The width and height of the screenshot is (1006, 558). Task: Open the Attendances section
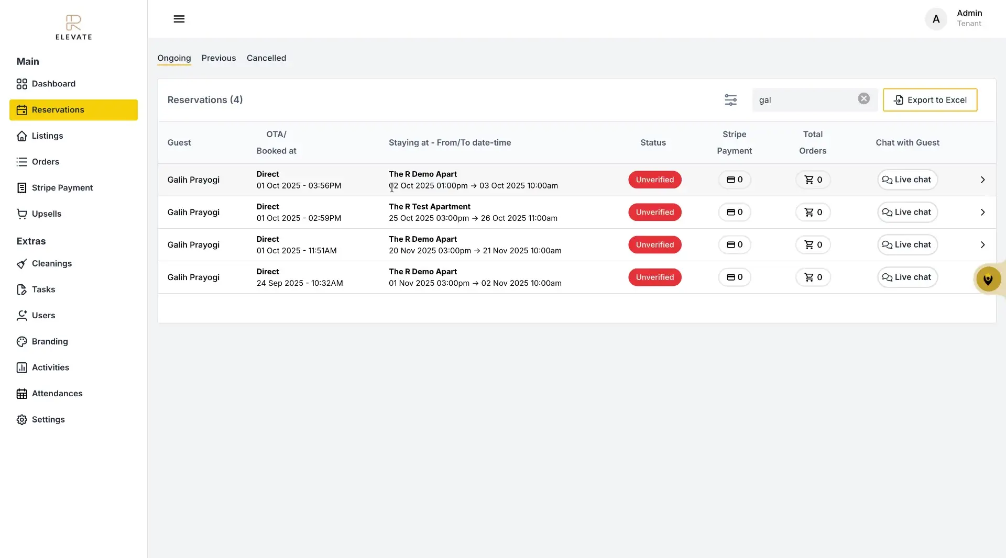(57, 393)
